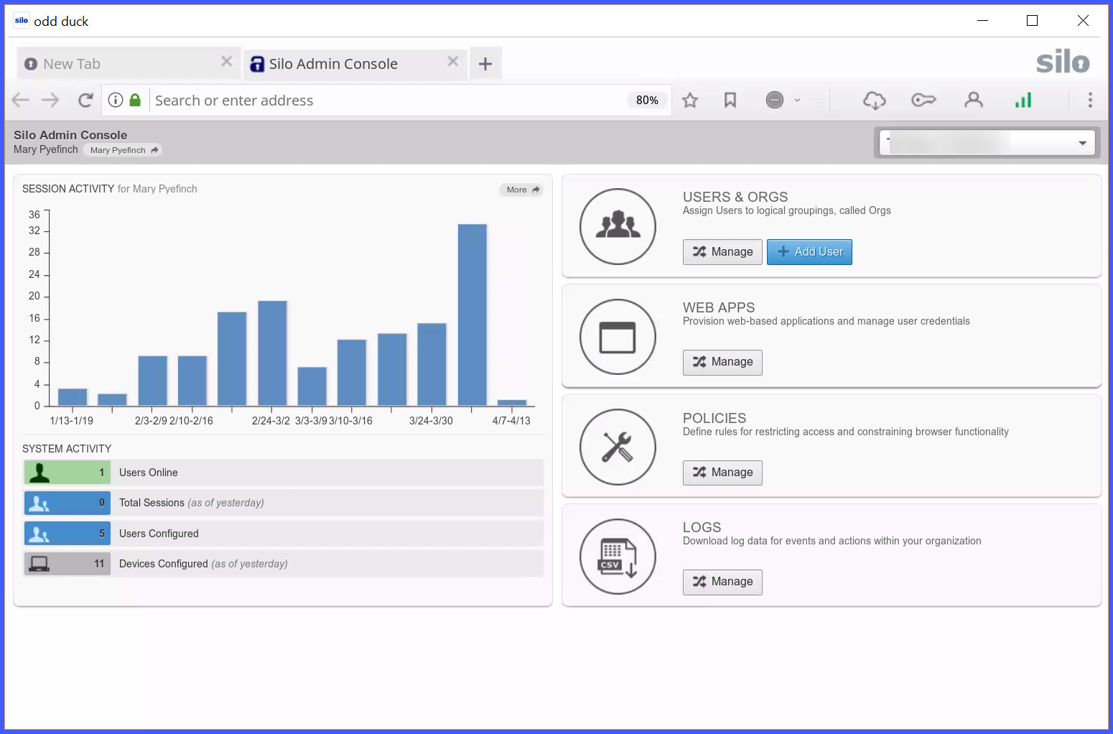Image resolution: width=1113 pixels, height=734 pixels.
Task: Open the organization dropdown in header
Action: (x=987, y=143)
